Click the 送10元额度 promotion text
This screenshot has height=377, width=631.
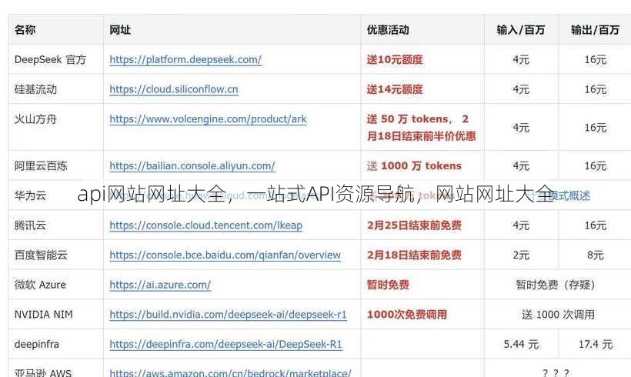tap(395, 59)
